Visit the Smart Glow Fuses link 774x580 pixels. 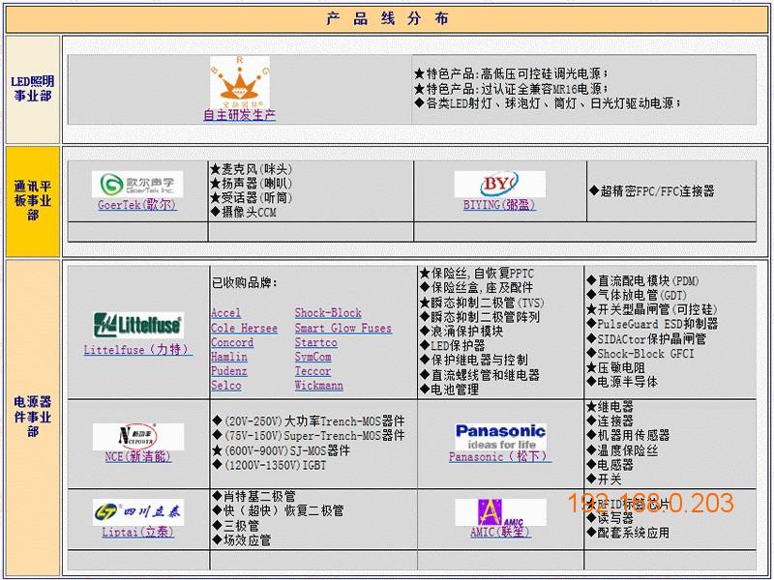[343, 328]
